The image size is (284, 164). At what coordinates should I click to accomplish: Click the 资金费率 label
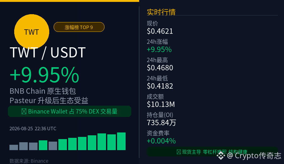click(158, 133)
